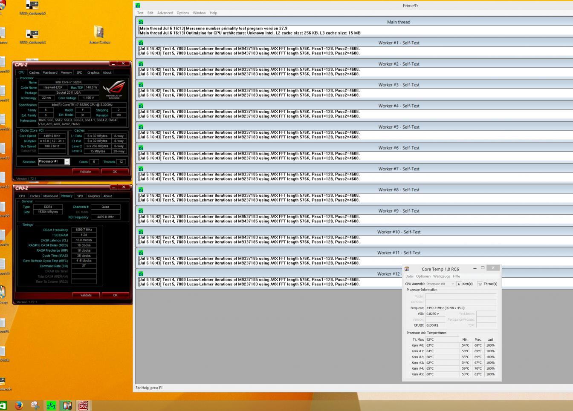Click Validate in the upper CPU-Z window
This screenshot has width=573, height=411.
pyautogui.click(x=85, y=172)
